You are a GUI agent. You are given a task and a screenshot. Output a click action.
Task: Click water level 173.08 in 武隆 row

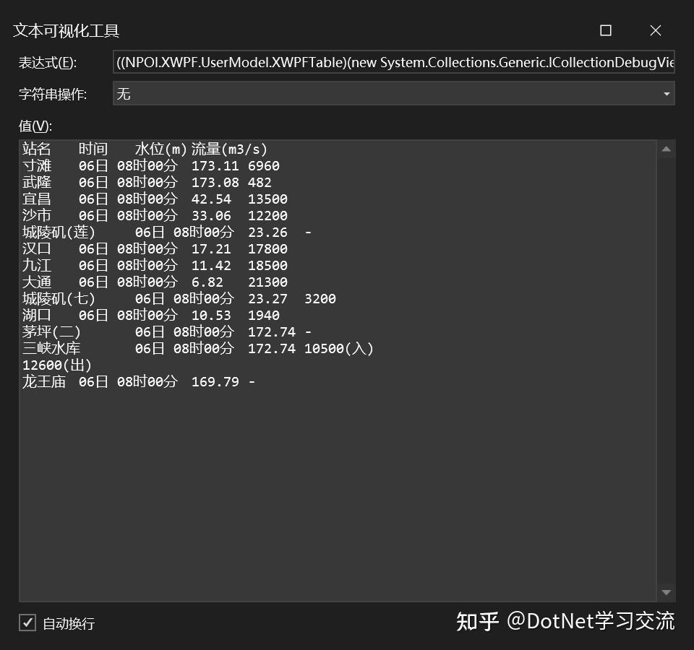pos(215,182)
